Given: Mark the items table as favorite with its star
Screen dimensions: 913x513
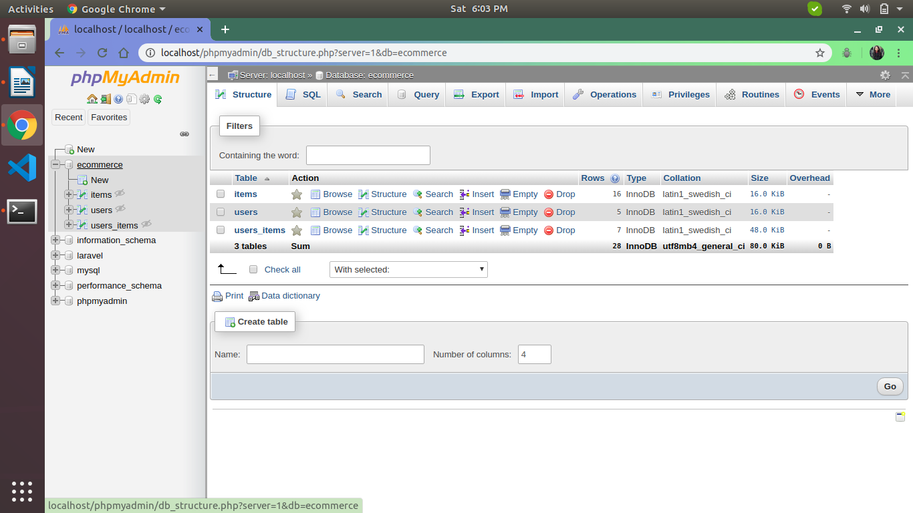Looking at the screenshot, I should click(297, 194).
